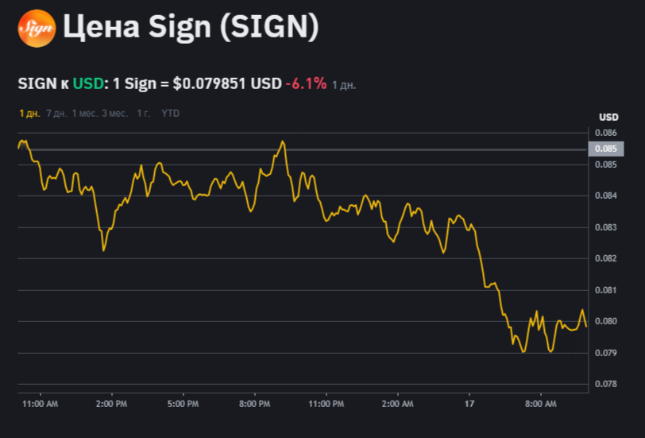Switch chart to 1 г. range

[x=143, y=114]
